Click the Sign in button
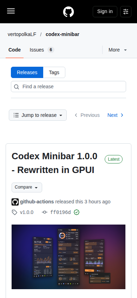The height and width of the screenshot is (298, 137). point(105,12)
